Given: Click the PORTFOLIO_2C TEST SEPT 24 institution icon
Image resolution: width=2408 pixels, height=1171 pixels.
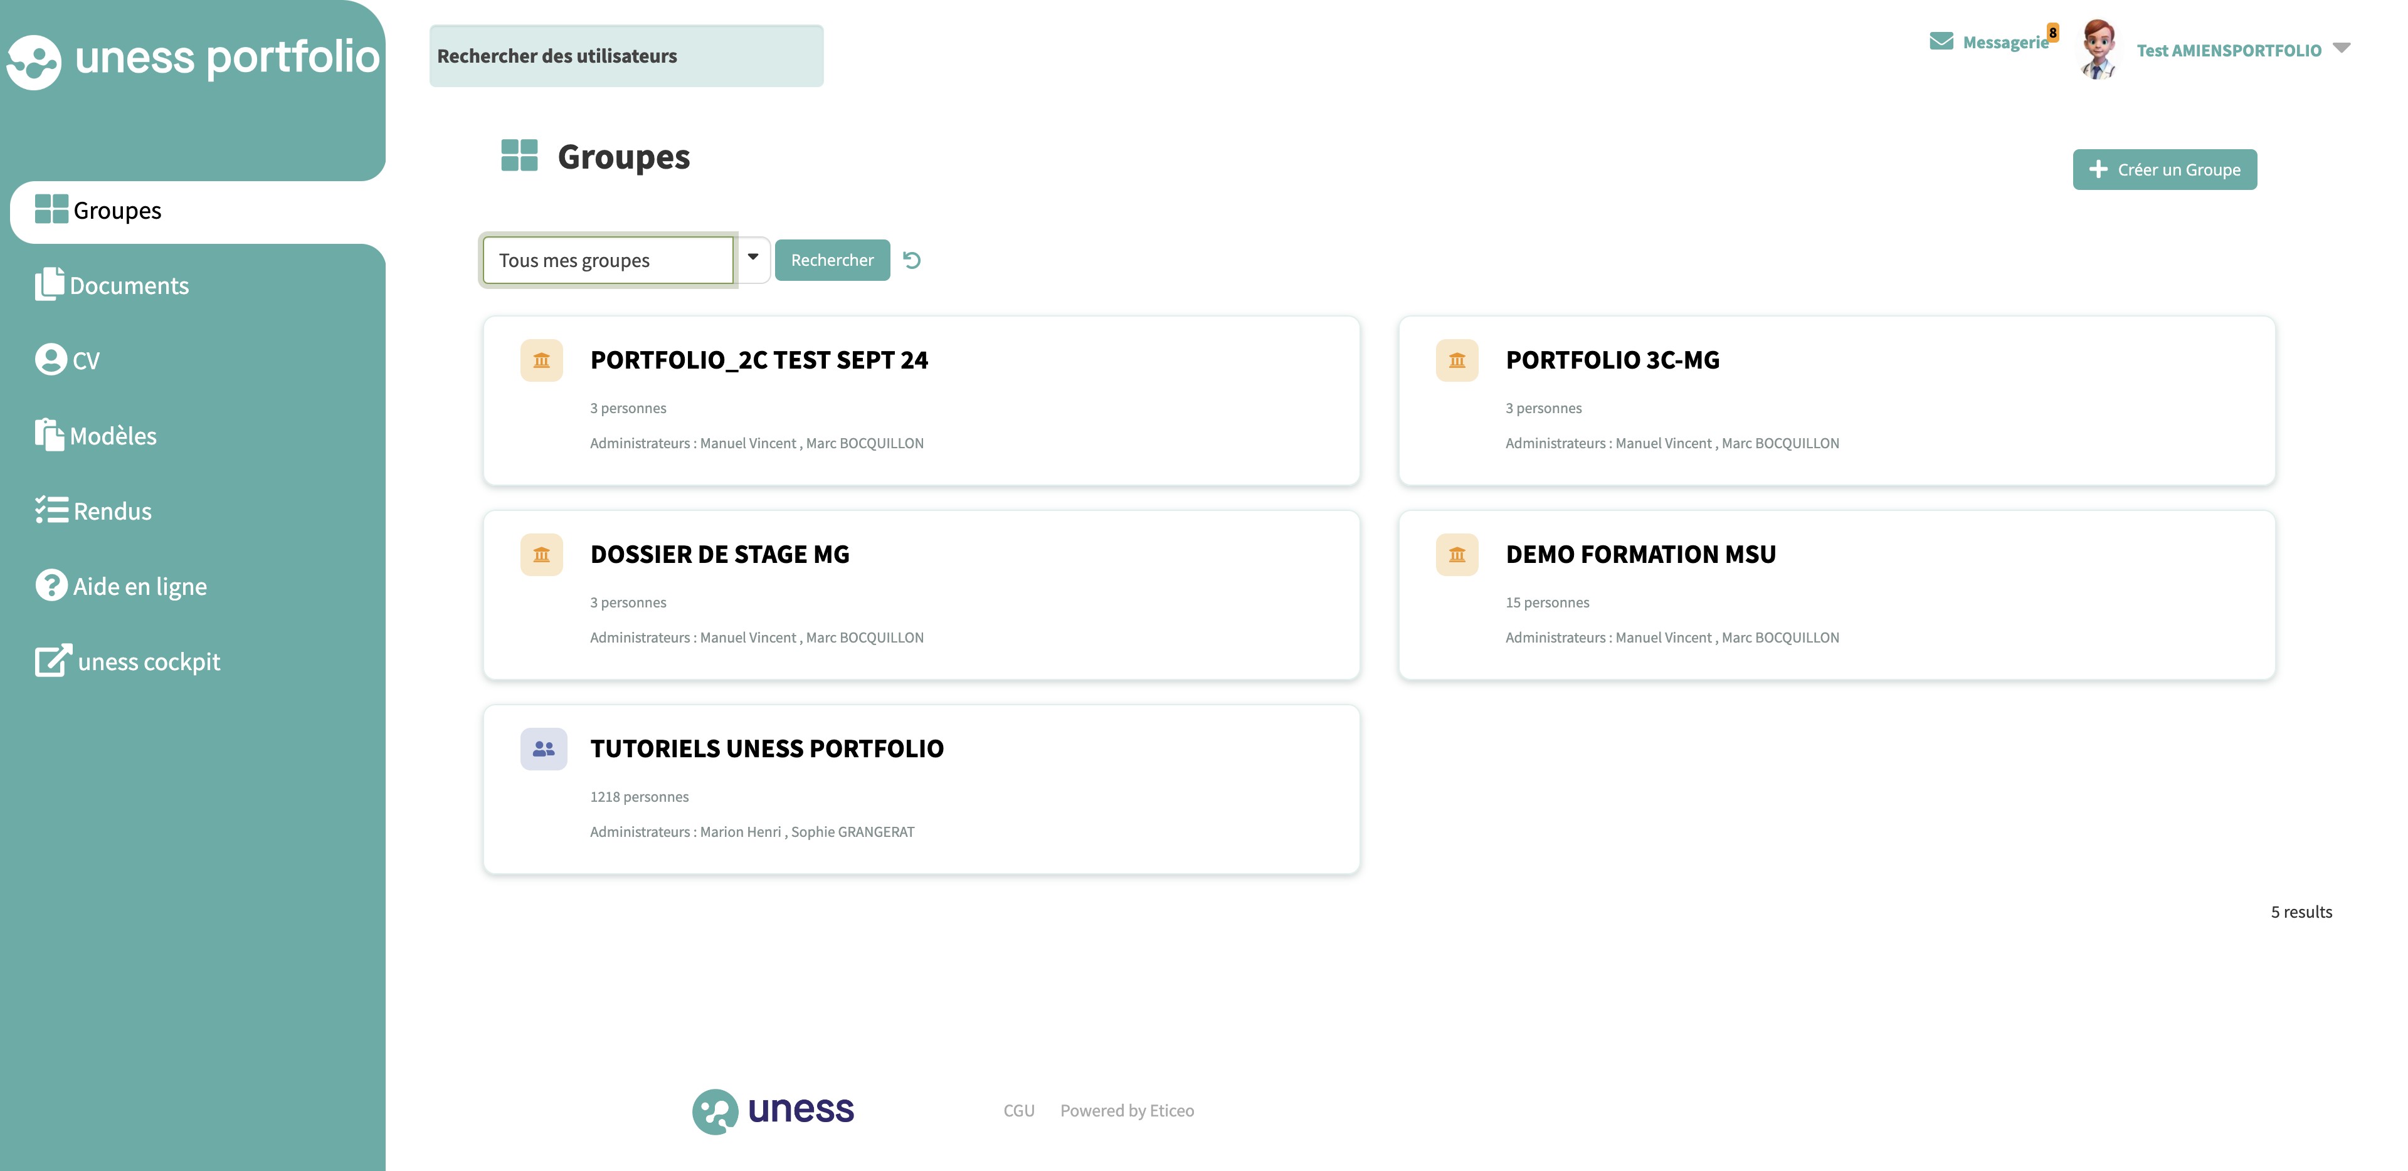Looking at the screenshot, I should click(x=541, y=360).
